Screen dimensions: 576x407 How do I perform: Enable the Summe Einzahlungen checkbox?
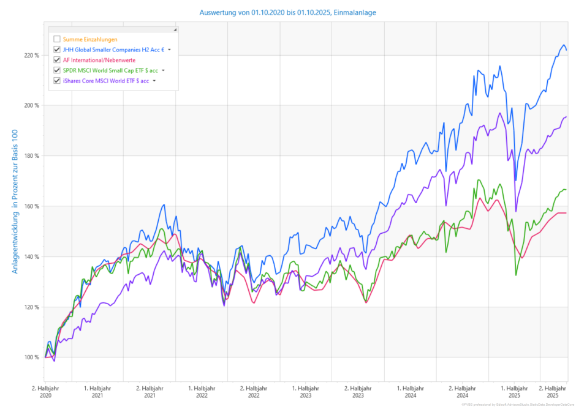pos(57,39)
